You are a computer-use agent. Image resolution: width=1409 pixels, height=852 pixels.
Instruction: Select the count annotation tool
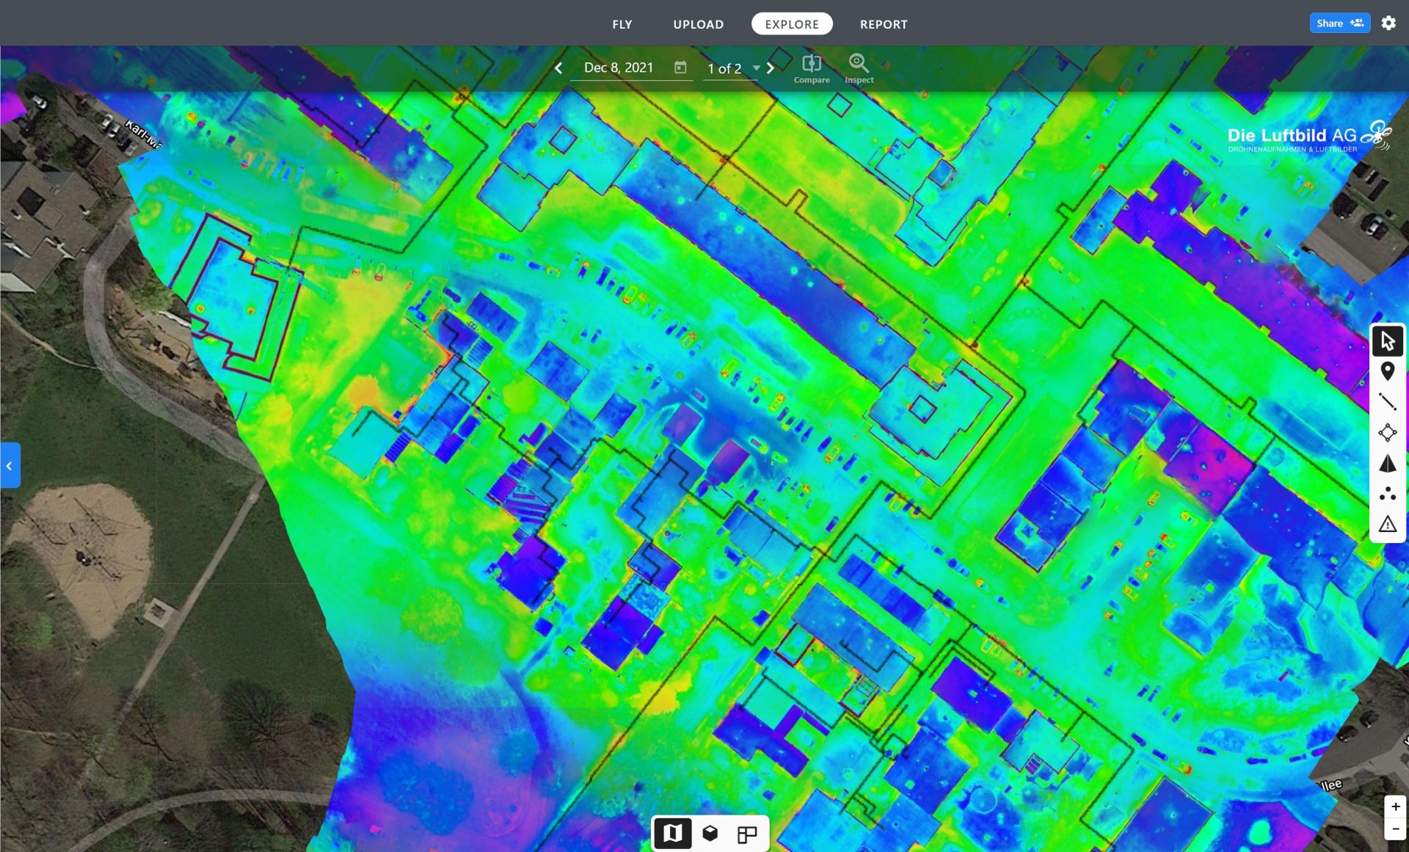(1387, 495)
